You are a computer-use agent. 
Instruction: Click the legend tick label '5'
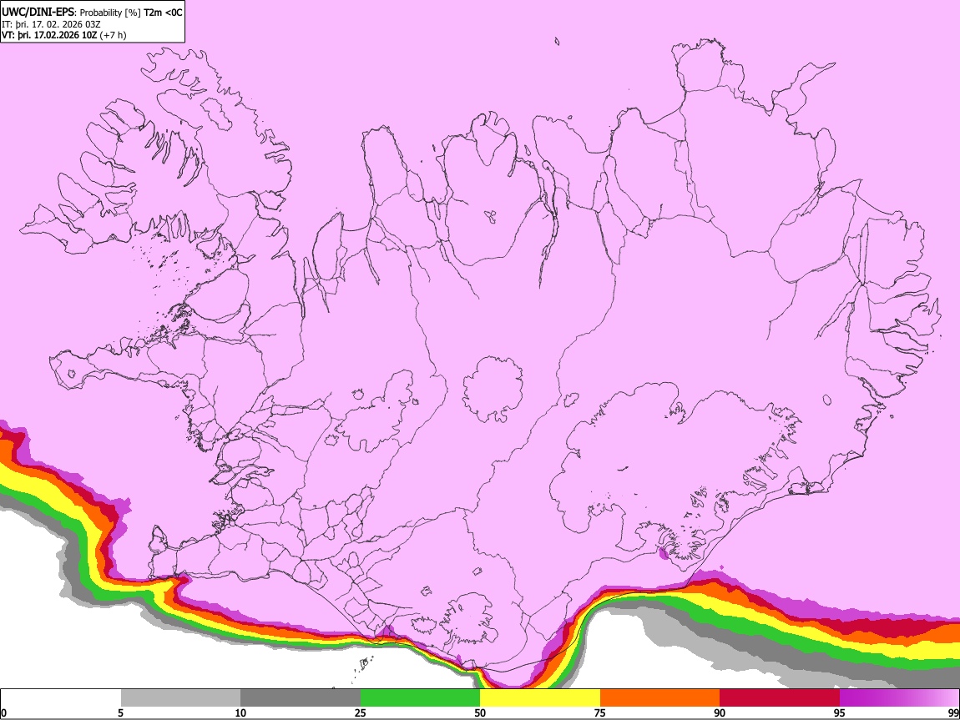pos(120,712)
